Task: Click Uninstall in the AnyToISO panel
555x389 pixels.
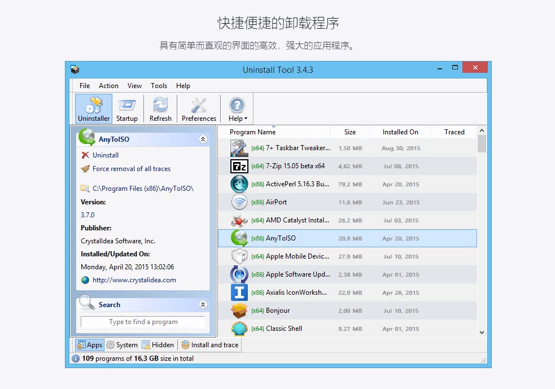Action: 106,155
